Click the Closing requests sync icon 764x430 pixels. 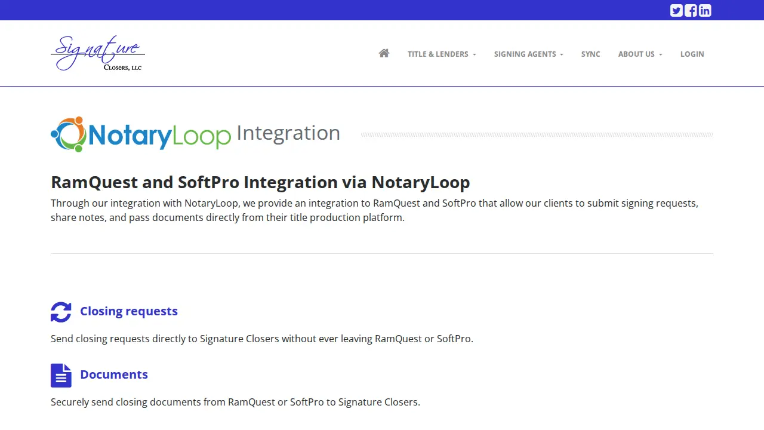(x=61, y=312)
